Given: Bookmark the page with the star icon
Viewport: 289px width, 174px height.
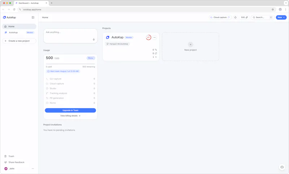Looking at the screenshot, I should coord(273,10).
